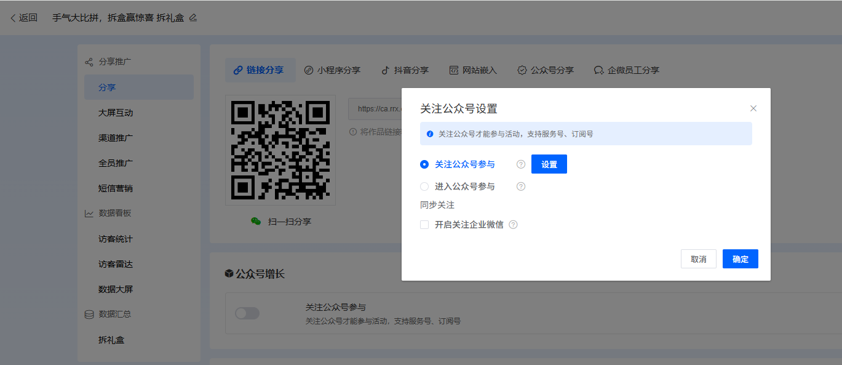This screenshot has width=842, height=365.
Task: Switch to 小程序分享 tab
Action: 332,70
